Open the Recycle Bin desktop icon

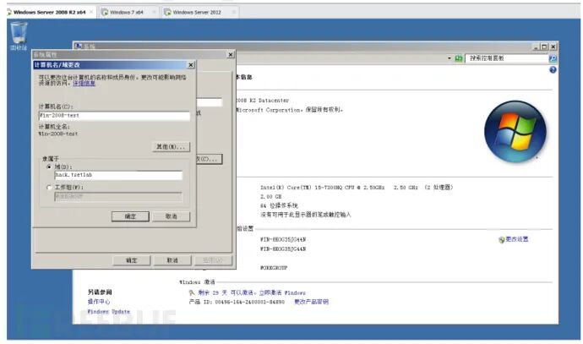pyautogui.click(x=19, y=35)
